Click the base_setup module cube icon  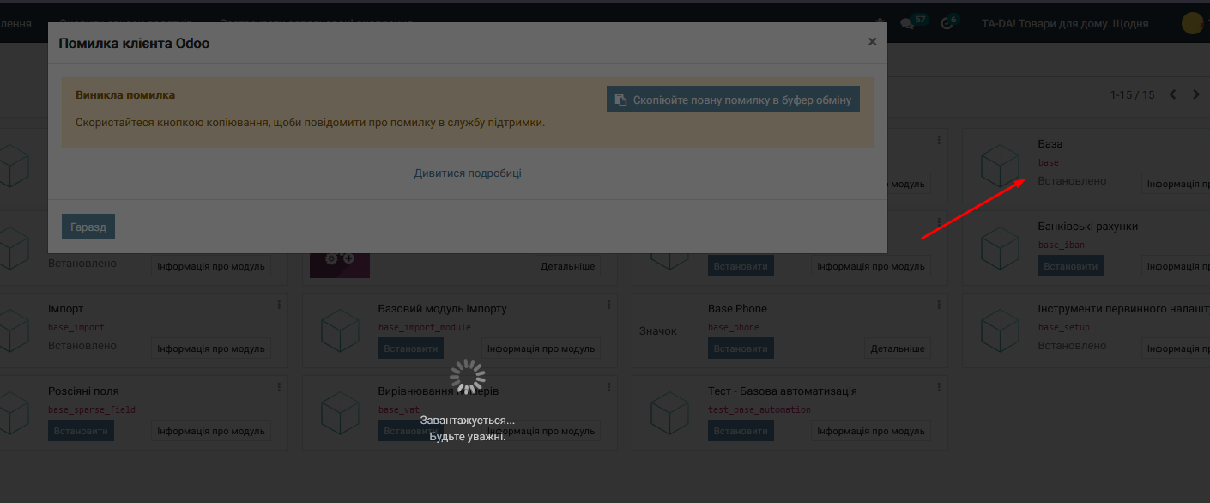pos(1000,330)
